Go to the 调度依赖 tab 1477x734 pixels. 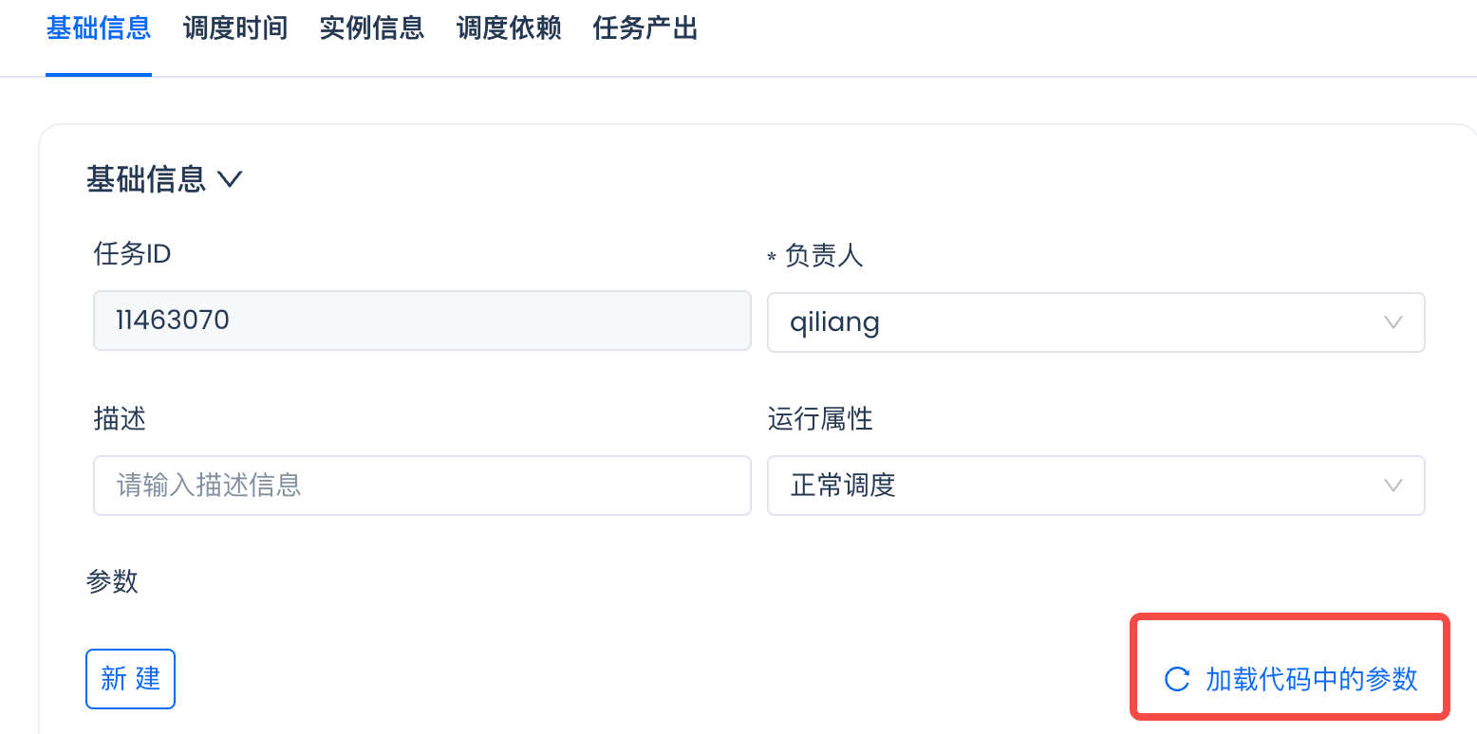pyautogui.click(x=509, y=28)
